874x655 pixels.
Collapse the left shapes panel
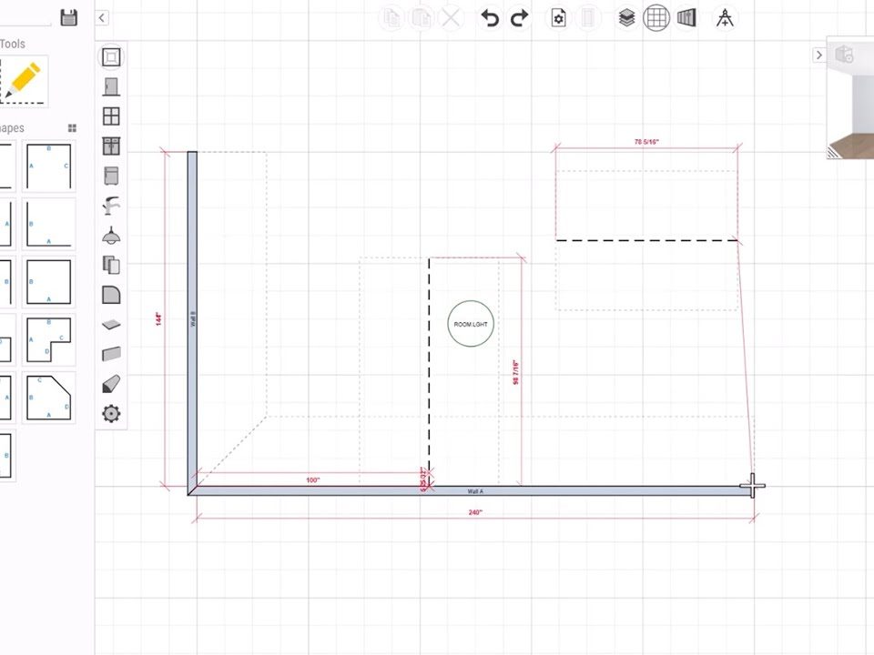click(x=101, y=18)
